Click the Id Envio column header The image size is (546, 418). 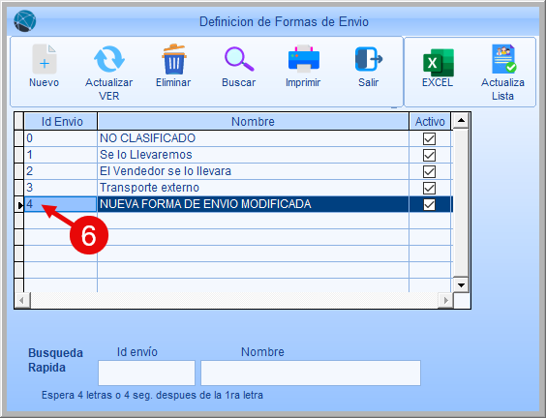coord(61,122)
